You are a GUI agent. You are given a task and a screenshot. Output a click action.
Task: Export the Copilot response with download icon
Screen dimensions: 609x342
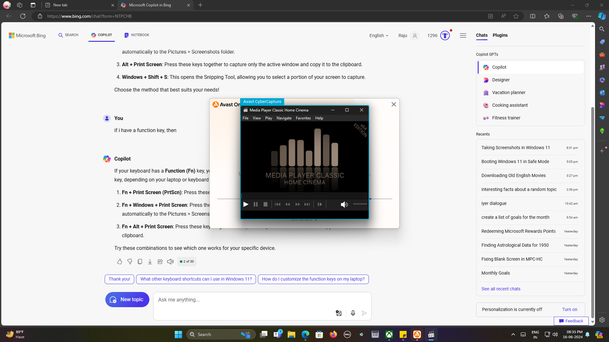[x=150, y=262]
